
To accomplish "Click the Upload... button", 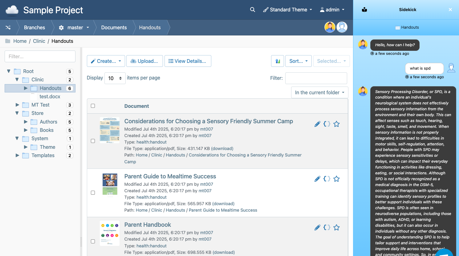I will coord(144,61).
